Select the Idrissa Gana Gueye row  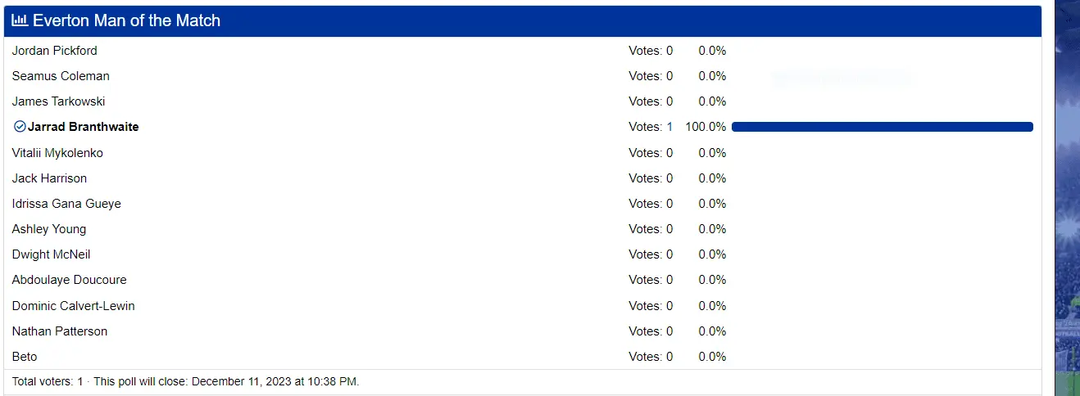66,204
